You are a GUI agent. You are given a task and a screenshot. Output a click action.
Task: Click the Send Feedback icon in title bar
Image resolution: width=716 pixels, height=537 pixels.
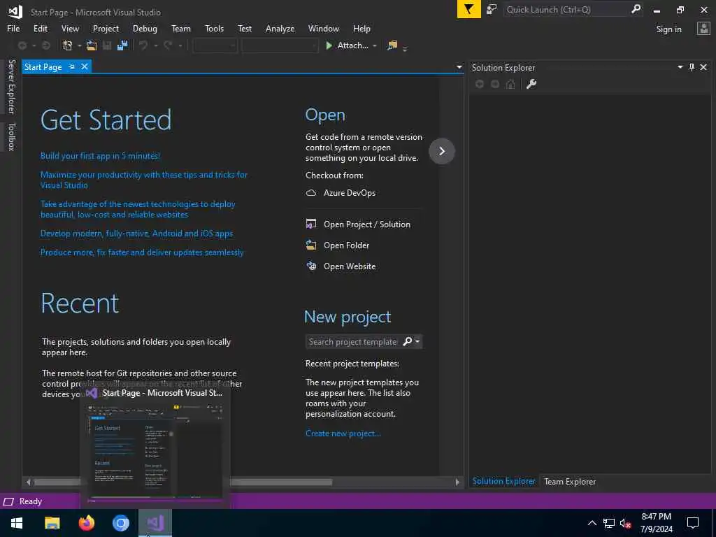point(492,9)
